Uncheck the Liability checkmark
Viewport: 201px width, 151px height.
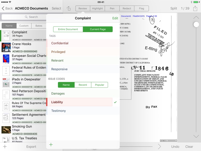tap(115, 102)
